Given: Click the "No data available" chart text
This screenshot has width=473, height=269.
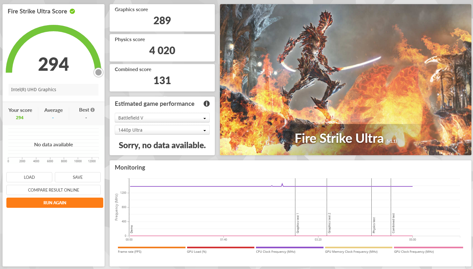Looking at the screenshot, I should 54,145.
